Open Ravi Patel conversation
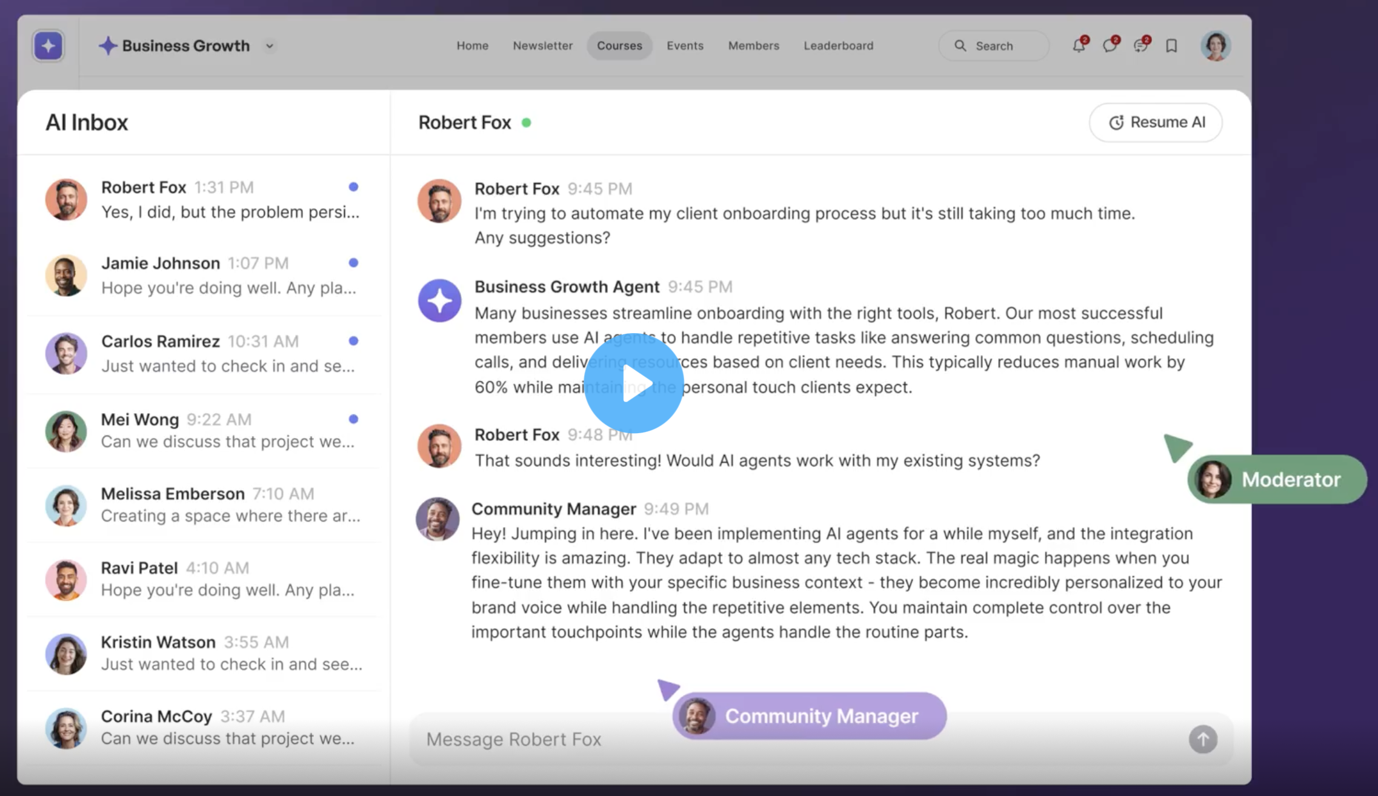The height and width of the screenshot is (796, 1378). (x=204, y=579)
